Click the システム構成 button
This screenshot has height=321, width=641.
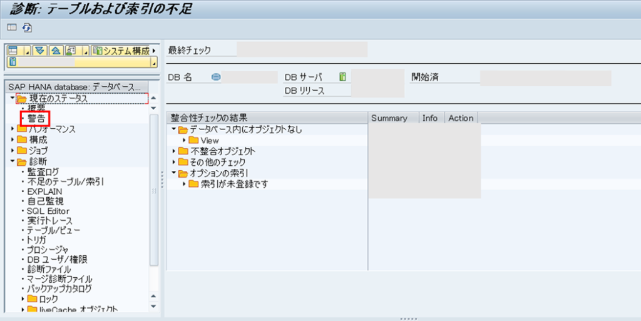(x=121, y=51)
